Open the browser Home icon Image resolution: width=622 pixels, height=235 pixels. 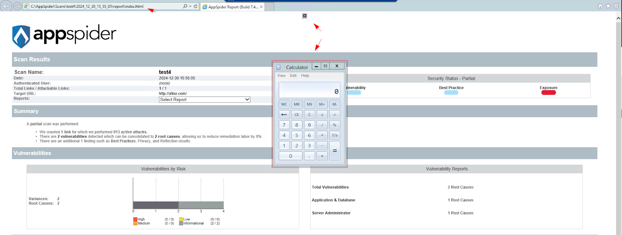tap(600, 6)
